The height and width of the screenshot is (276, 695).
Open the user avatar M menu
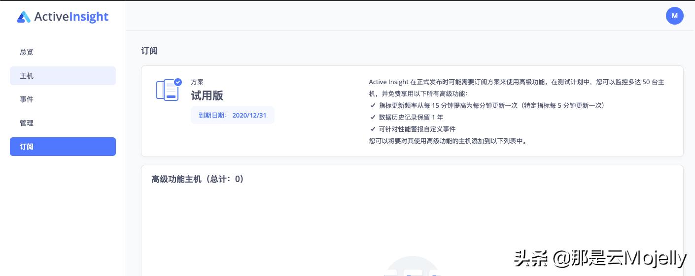click(674, 16)
